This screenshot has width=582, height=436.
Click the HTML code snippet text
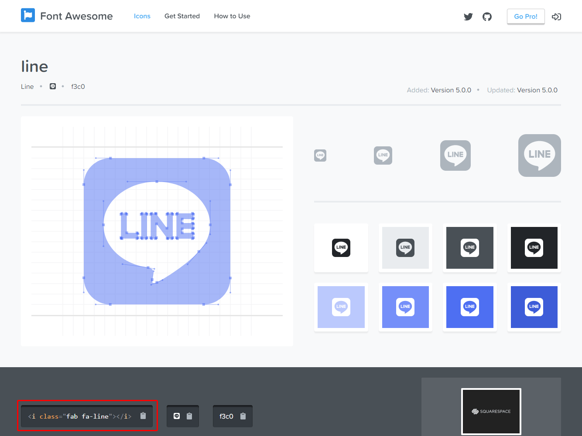[80, 416]
